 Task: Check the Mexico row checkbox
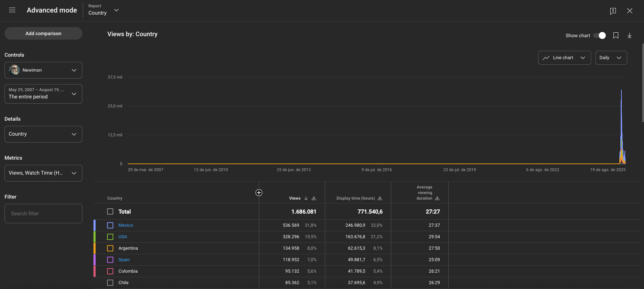110,225
